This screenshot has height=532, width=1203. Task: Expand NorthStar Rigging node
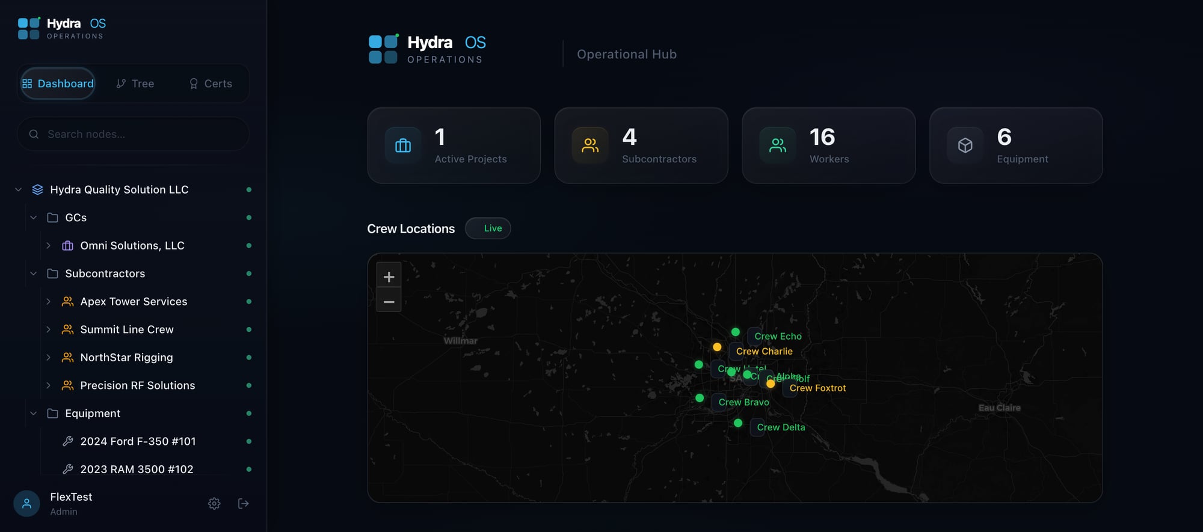coord(49,358)
